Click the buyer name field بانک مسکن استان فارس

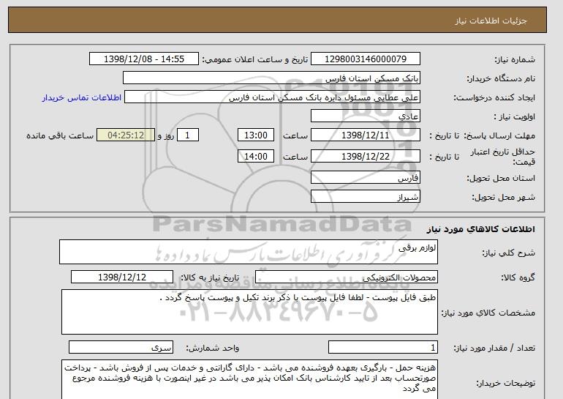[271, 78]
